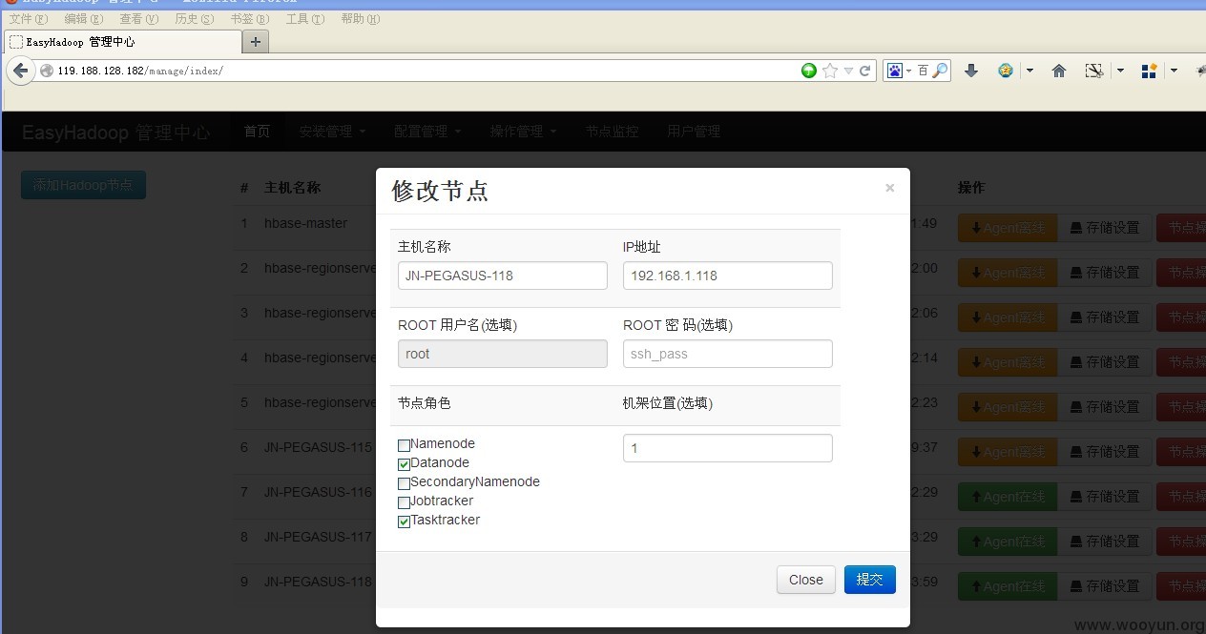Open the 历史 menu

coord(195,19)
